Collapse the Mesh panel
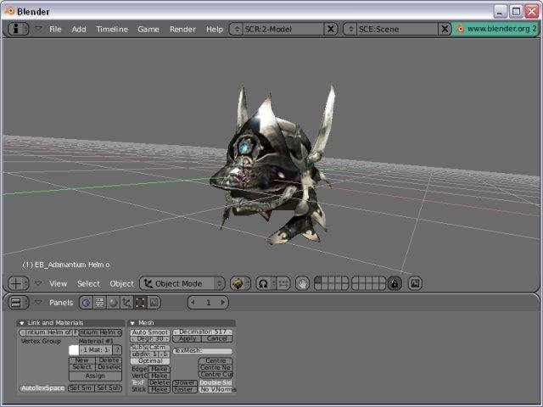This screenshot has height=407, width=543. [132, 323]
